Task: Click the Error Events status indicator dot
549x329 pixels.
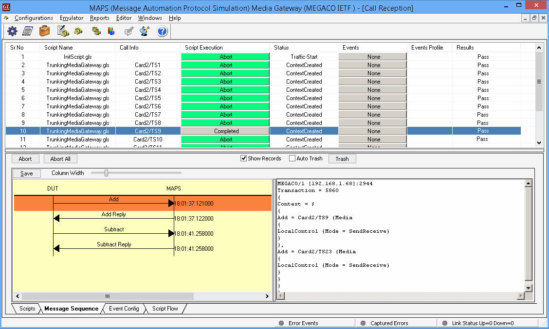Action: (281, 323)
